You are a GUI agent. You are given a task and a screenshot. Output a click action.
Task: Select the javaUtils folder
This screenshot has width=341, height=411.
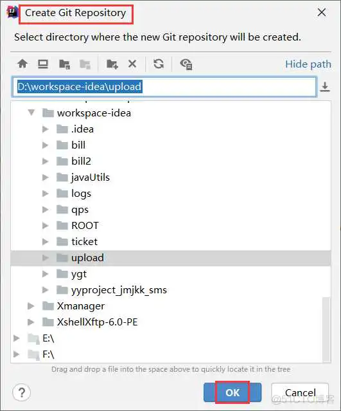[91, 178]
